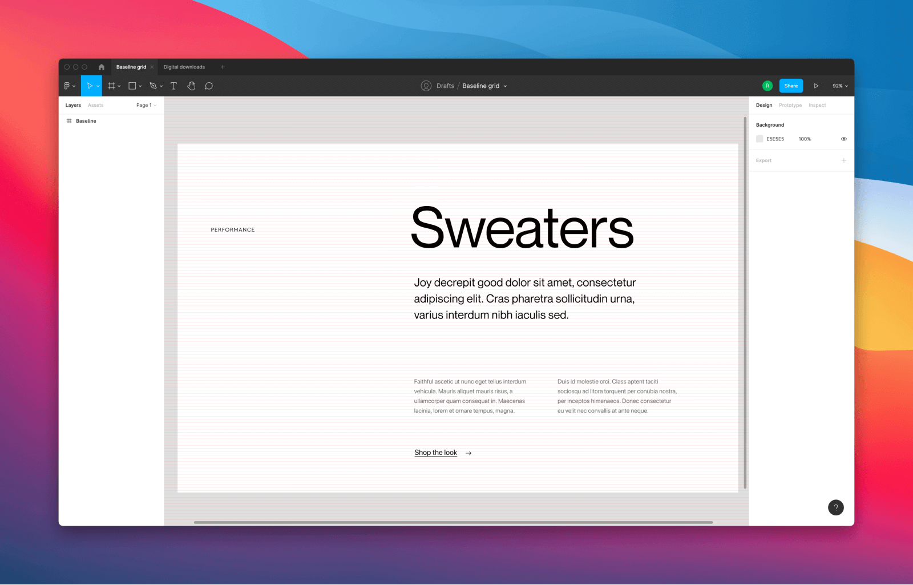The width and height of the screenshot is (913, 585).
Task: Toggle background color visibility eye
Action: pos(843,139)
